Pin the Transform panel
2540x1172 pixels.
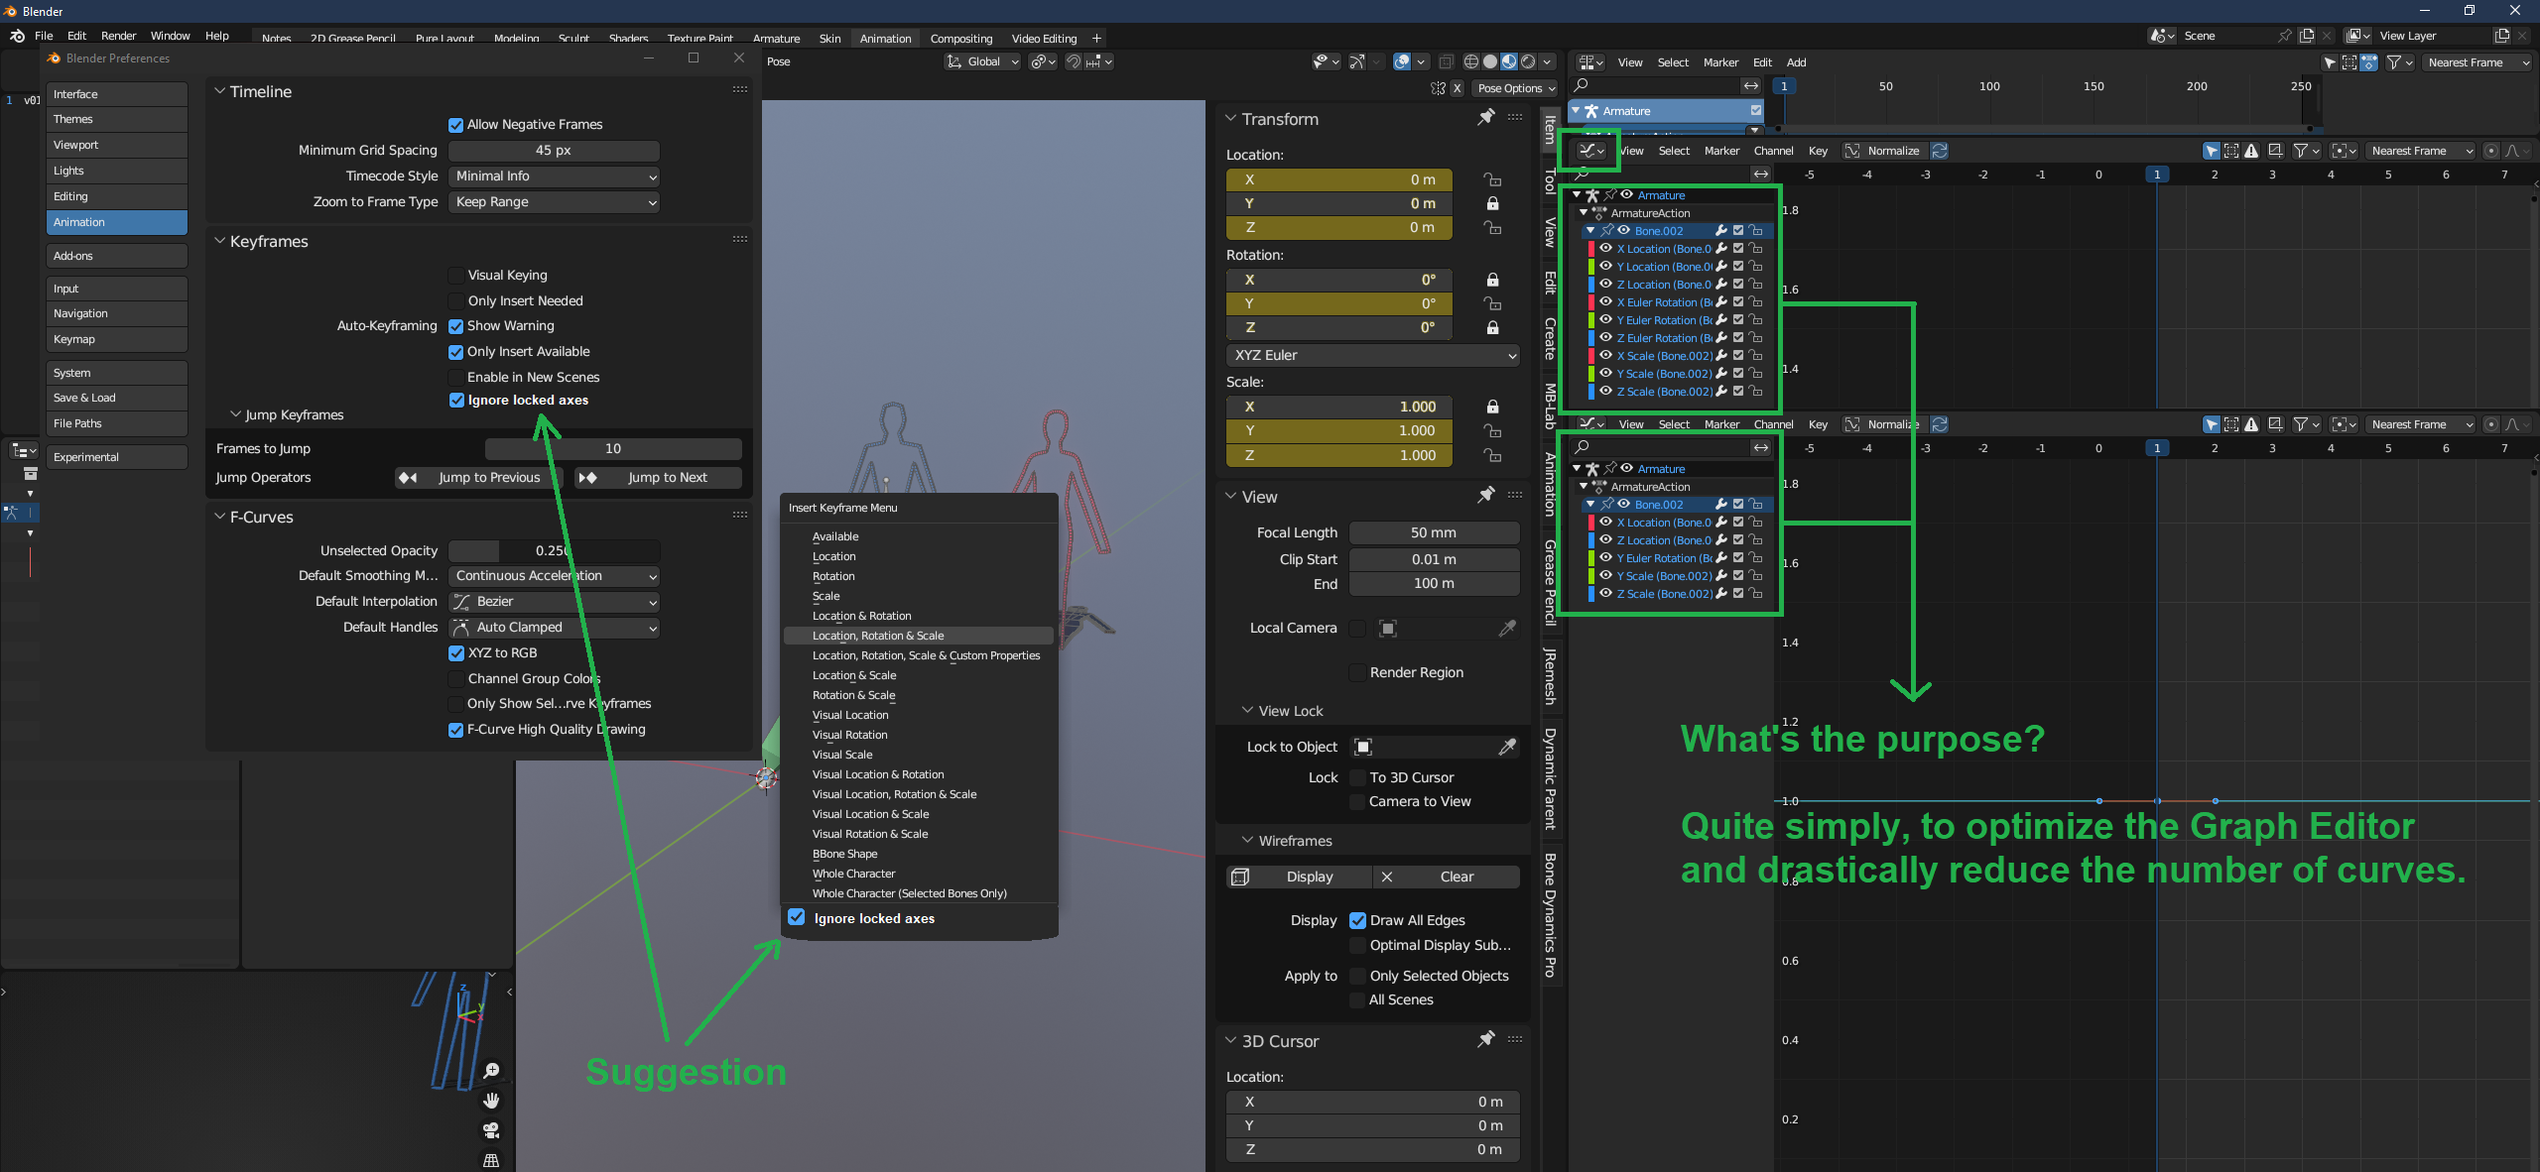point(1485,118)
